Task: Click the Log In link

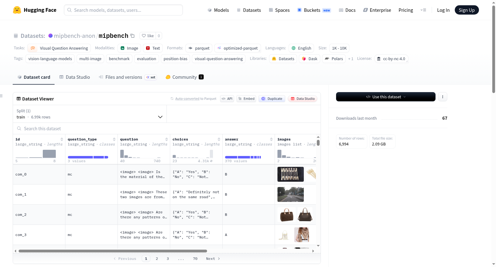Action: [x=443, y=10]
